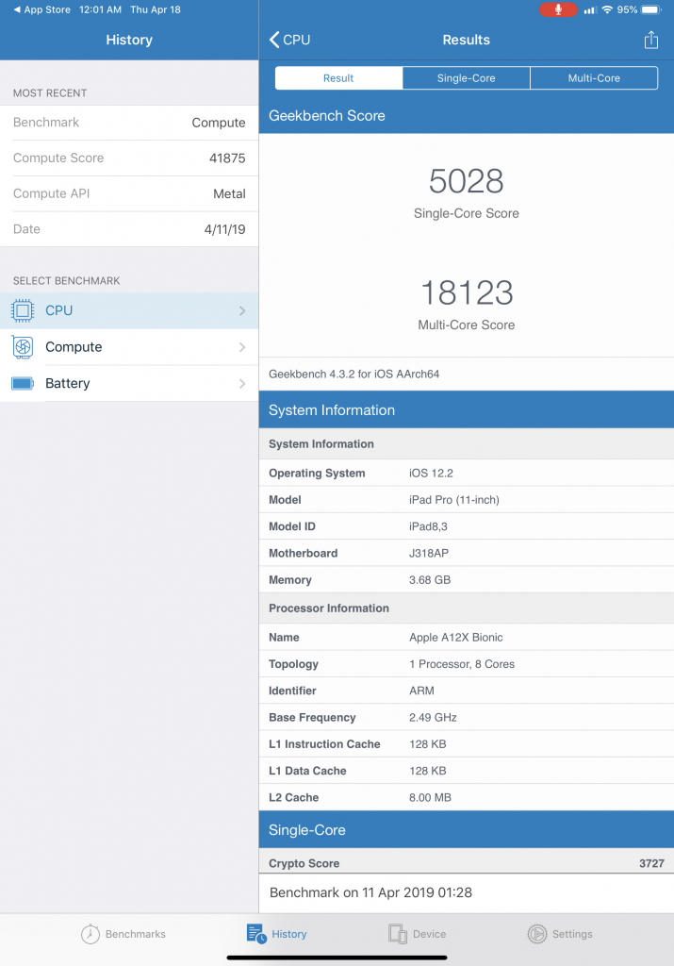The height and width of the screenshot is (966, 674).
Task: Tap the cellular signal bars icon
Action: [x=590, y=10]
